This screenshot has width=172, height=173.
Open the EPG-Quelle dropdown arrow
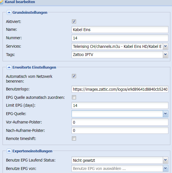tap(165, 114)
